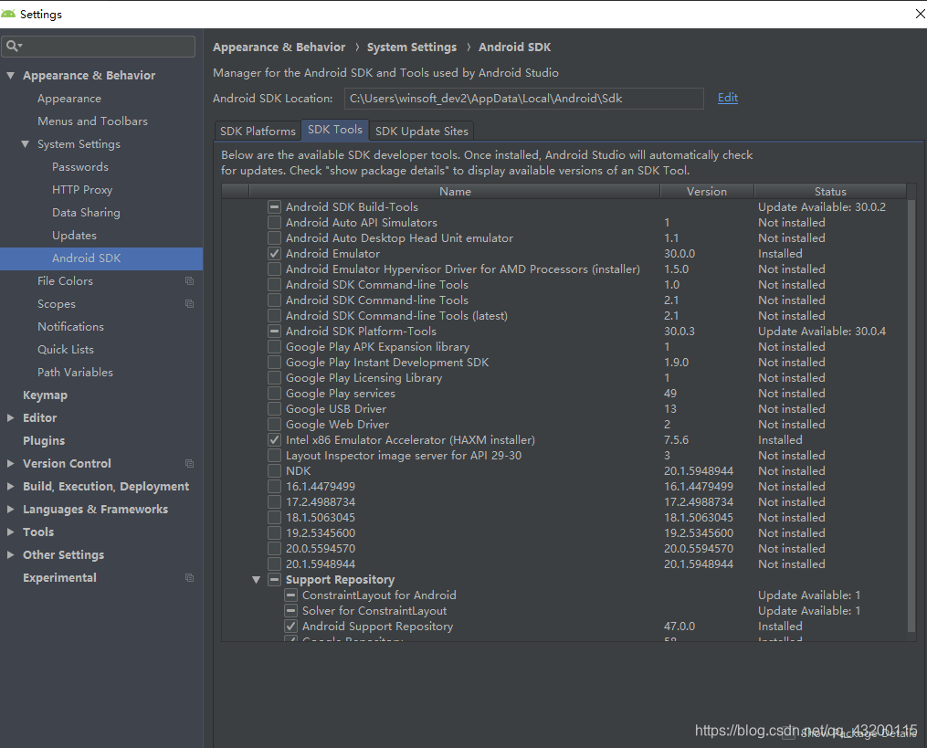The image size is (927, 748).
Task: Open the Plugins settings page
Action: coord(44,440)
